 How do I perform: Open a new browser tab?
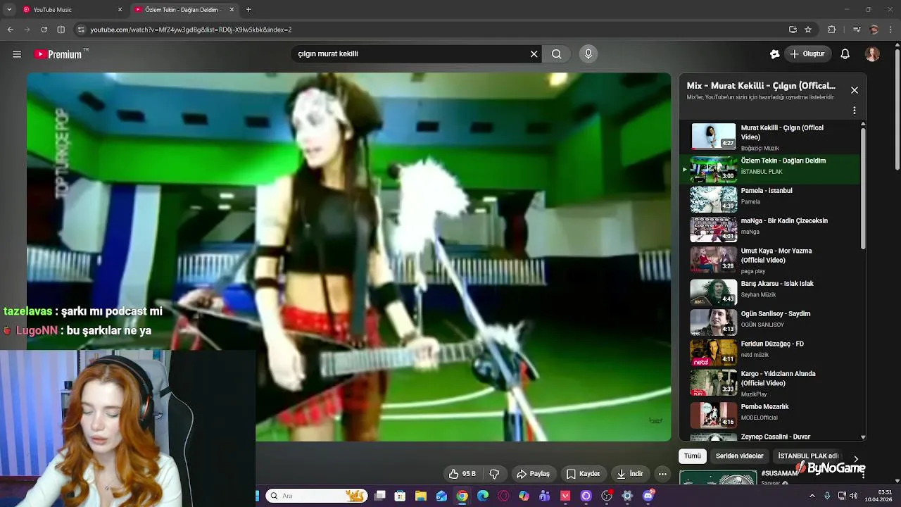[x=248, y=10]
